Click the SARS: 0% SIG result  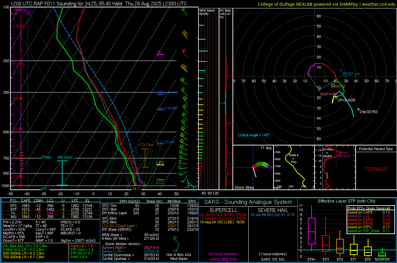point(273,259)
